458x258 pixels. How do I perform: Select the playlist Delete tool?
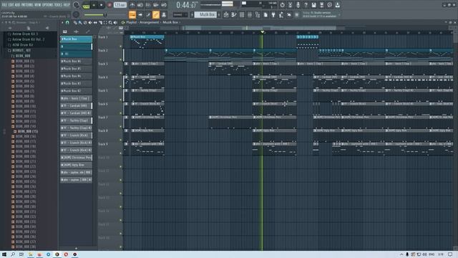(x=85, y=22)
